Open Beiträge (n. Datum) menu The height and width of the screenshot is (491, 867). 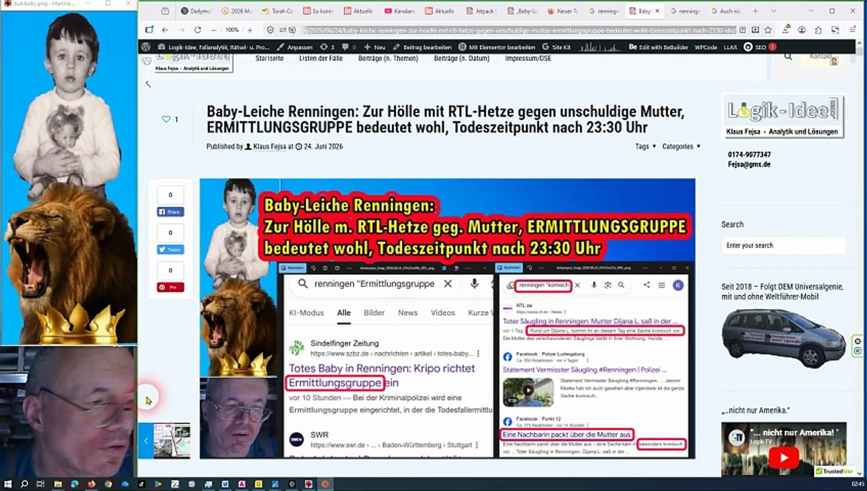[x=461, y=59]
